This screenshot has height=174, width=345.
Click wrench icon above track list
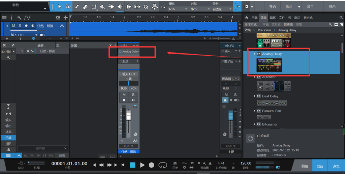[x=19, y=18]
